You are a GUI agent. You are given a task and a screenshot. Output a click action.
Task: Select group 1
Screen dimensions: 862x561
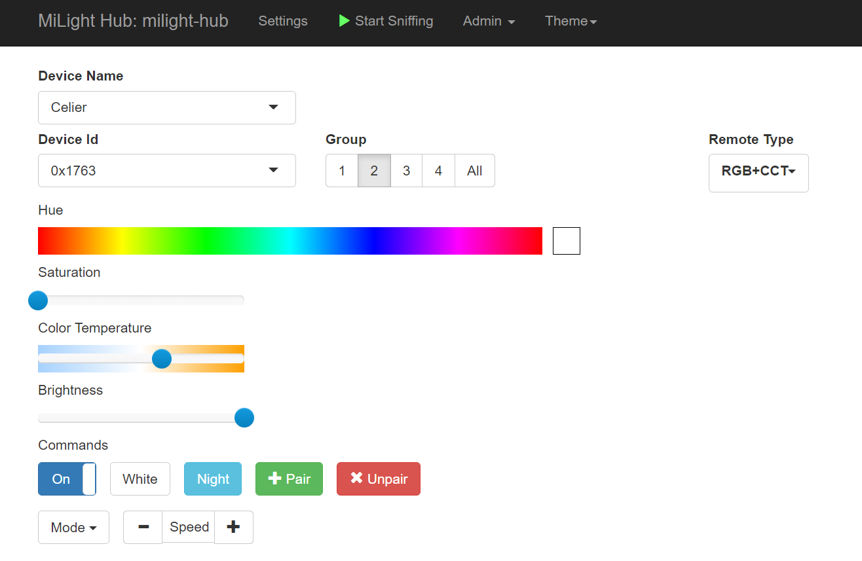342,171
